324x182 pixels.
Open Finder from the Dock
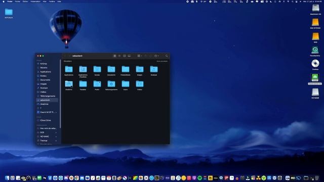pyautogui.click(x=7, y=178)
